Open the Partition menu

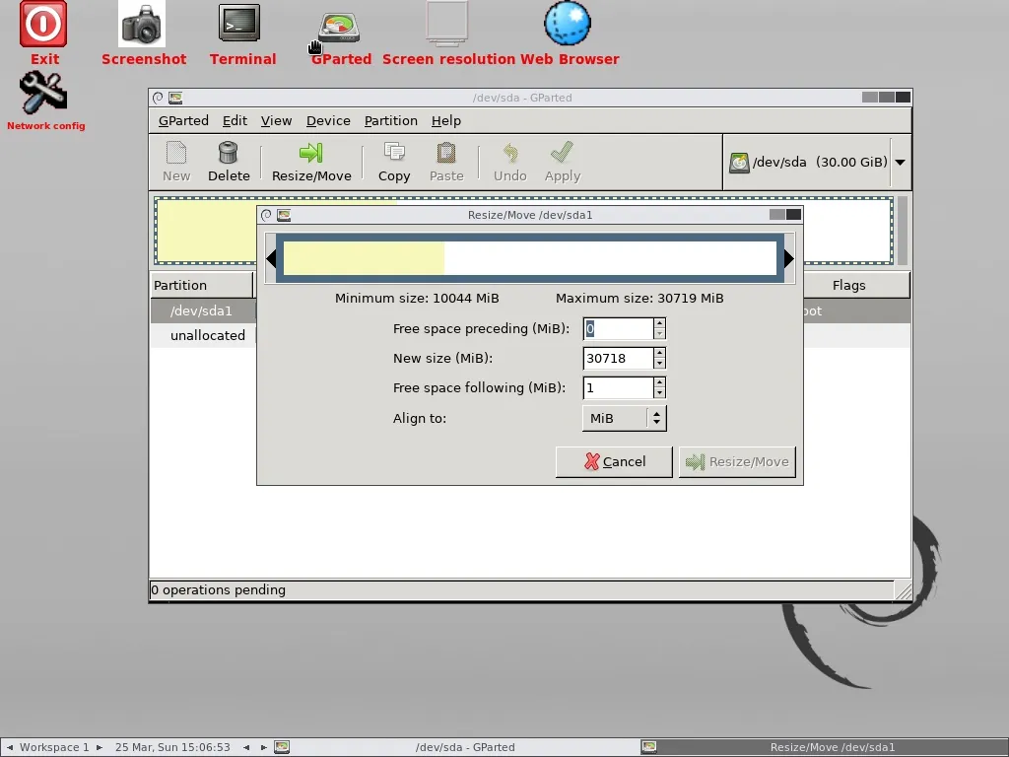point(390,120)
